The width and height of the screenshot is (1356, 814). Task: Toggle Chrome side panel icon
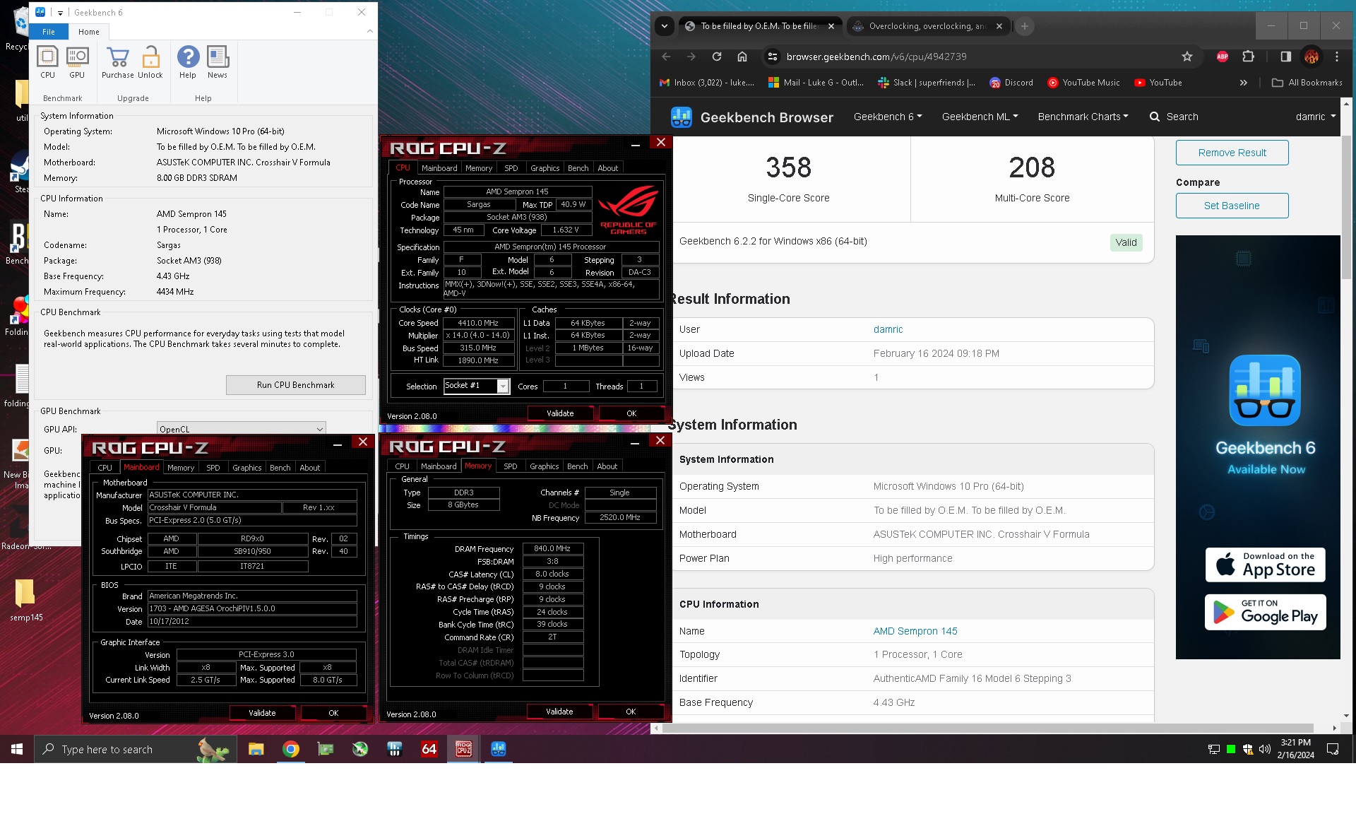click(x=1285, y=57)
